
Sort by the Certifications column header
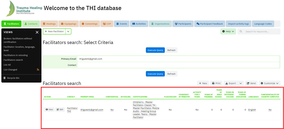140,97
